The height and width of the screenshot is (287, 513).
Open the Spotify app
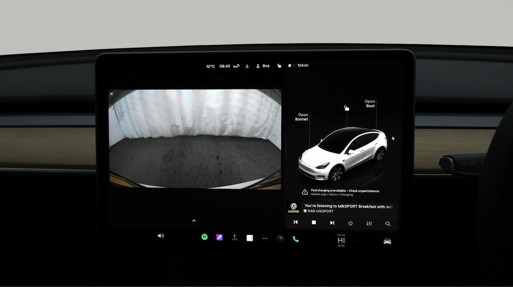point(205,237)
